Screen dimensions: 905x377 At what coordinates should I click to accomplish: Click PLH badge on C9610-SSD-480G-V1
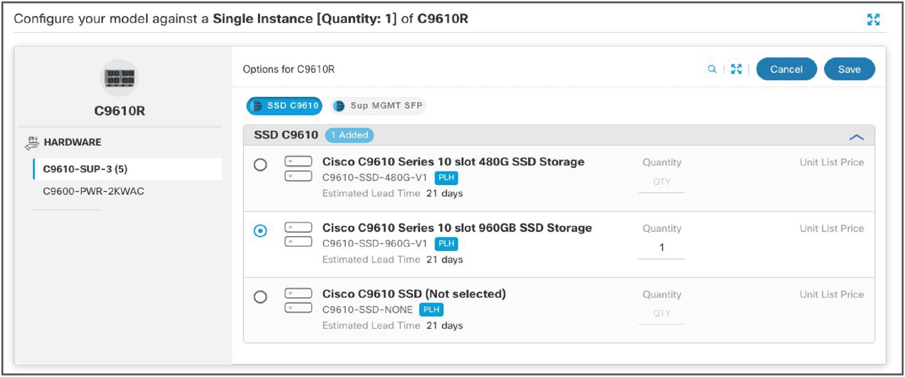(446, 177)
